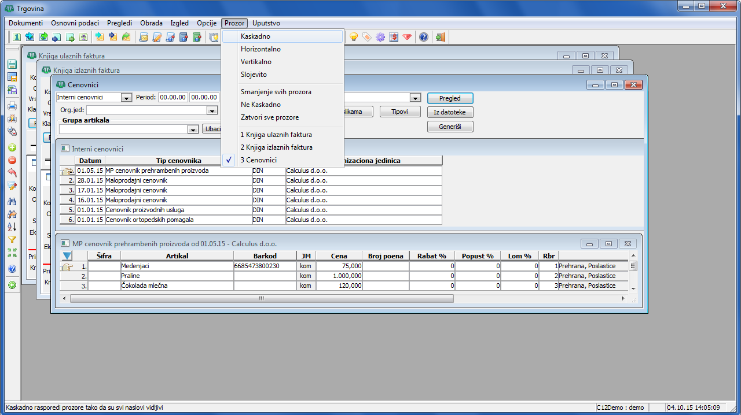Click the exit door toolbar icon
741x415 pixels.
[441, 37]
